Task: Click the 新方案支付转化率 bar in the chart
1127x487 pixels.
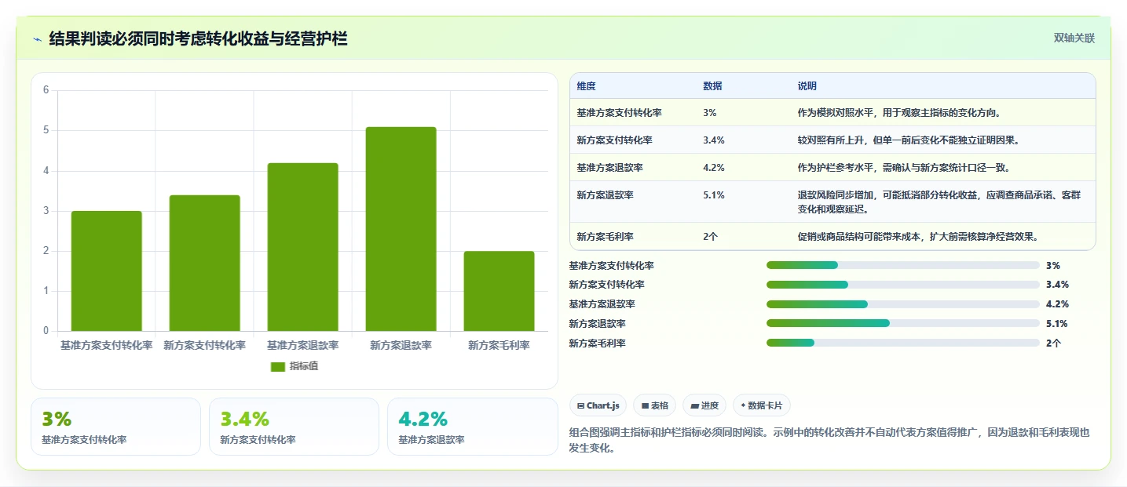Action: point(205,263)
